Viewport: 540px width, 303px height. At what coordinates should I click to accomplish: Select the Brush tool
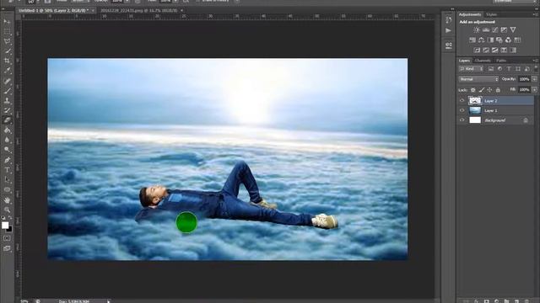7,91
